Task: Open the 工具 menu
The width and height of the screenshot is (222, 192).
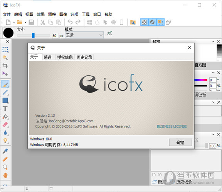Action: coord(86,14)
